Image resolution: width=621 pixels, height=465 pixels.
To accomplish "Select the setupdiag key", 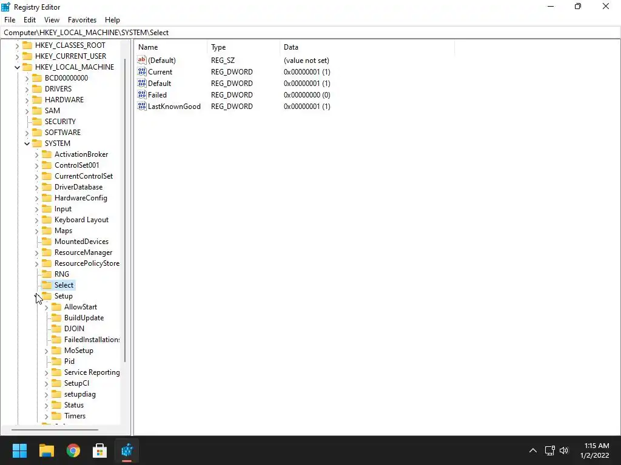I will point(79,394).
